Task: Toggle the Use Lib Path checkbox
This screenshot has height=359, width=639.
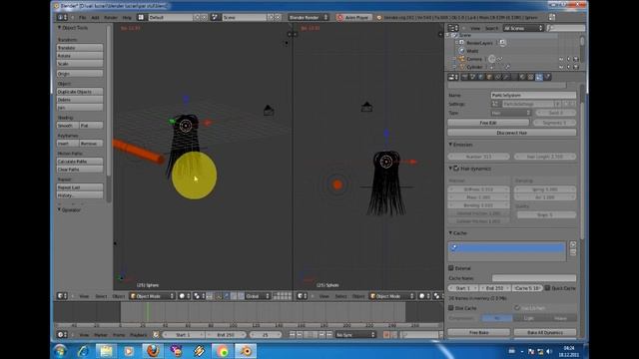Action: pos(517,308)
